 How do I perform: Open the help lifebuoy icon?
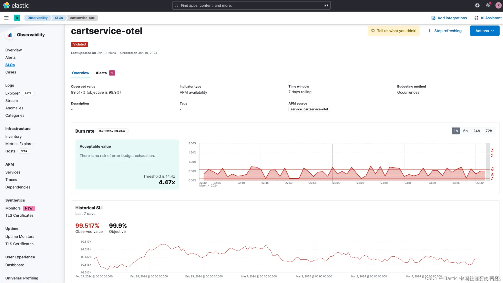(x=477, y=5)
